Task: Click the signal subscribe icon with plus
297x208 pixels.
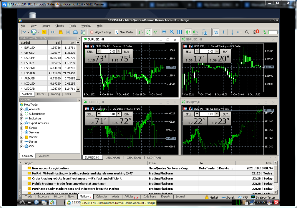Action: pos(83,32)
